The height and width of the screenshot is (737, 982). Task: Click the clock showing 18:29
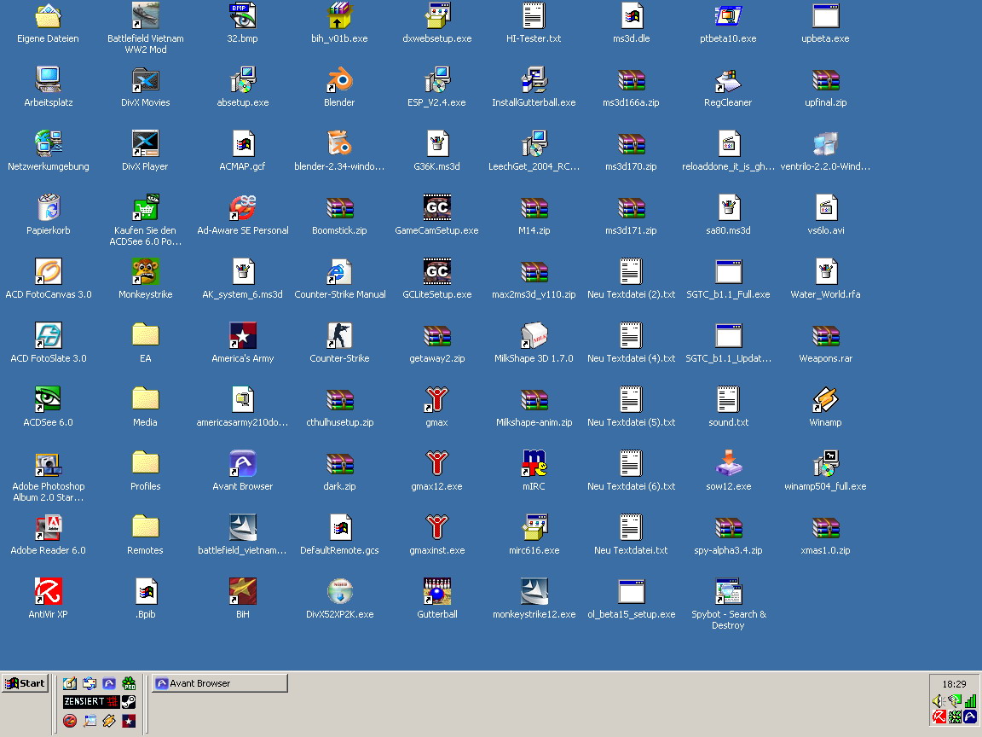(x=954, y=684)
